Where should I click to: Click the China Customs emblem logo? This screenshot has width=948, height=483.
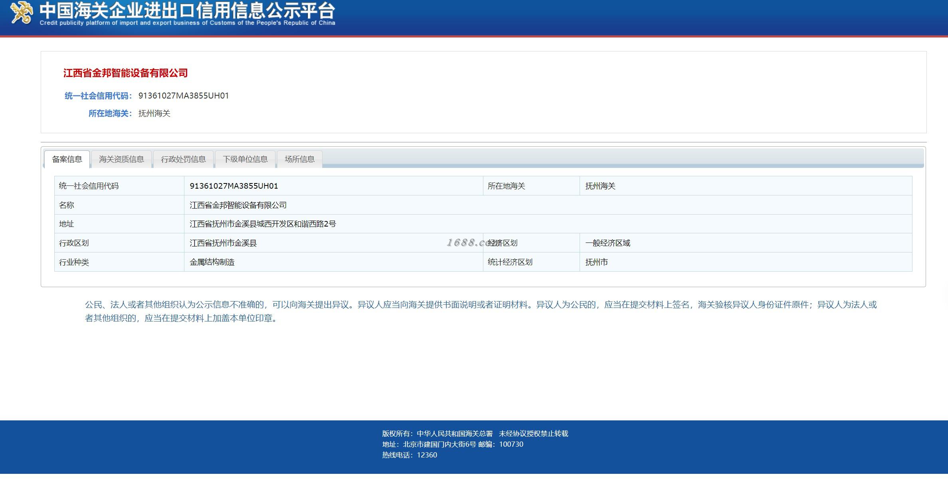[x=21, y=13]
